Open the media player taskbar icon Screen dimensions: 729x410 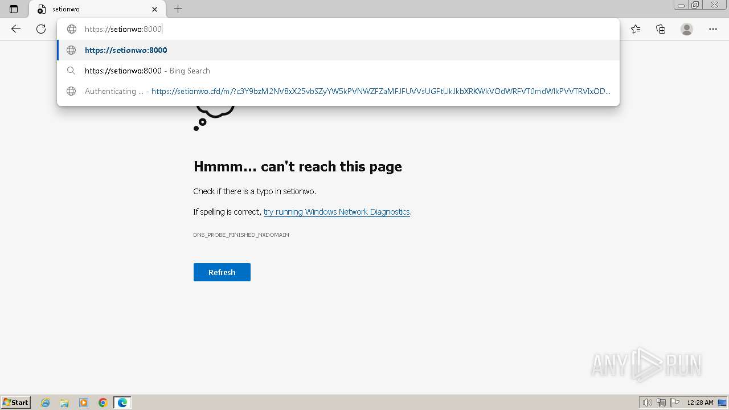[x=84, y=403]
